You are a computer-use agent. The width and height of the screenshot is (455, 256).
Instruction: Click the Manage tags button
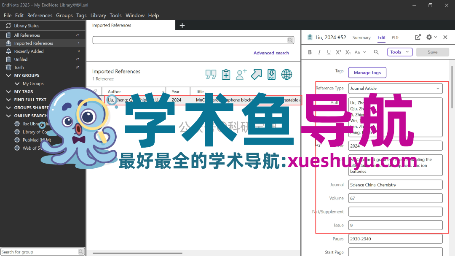coord(367,73)
